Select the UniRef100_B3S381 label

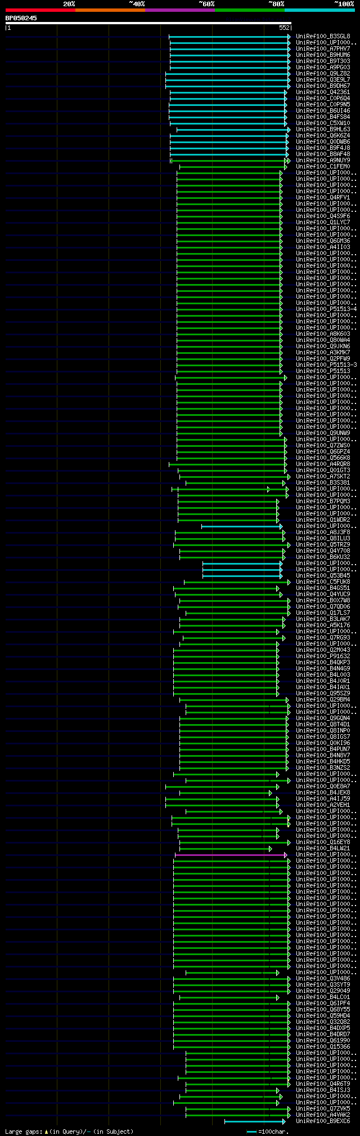point(323,483)
